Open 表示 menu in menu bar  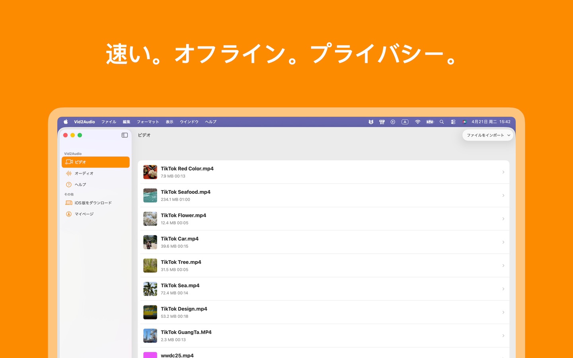tap(170, 122)
